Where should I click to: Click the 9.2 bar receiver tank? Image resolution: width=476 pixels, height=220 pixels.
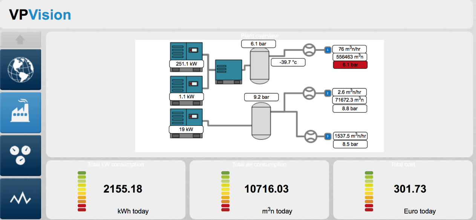260,121
